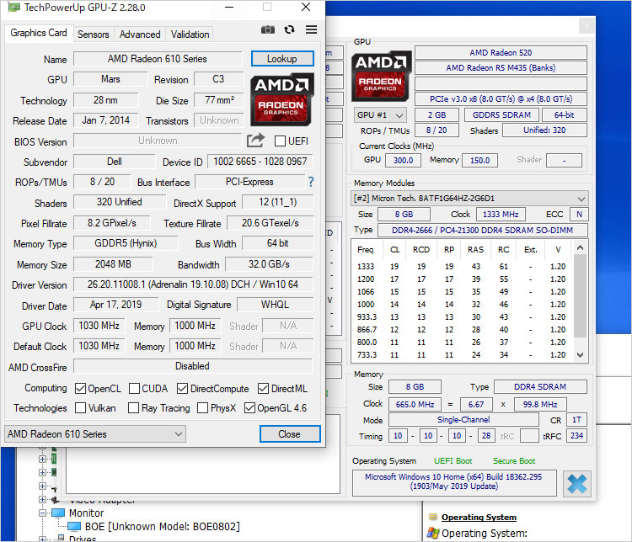Click the blue X icon in HWiNFO window
The width and height of the screenshot is (632, 542).
tap(576, 484)
